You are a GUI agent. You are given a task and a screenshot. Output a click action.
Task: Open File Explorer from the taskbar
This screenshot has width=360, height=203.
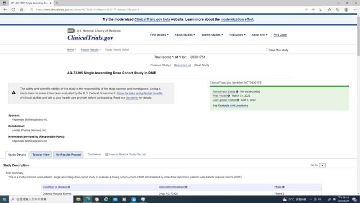tap(78, 199)
